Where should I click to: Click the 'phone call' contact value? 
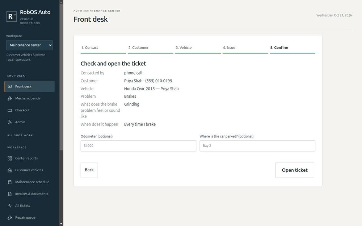133,73
